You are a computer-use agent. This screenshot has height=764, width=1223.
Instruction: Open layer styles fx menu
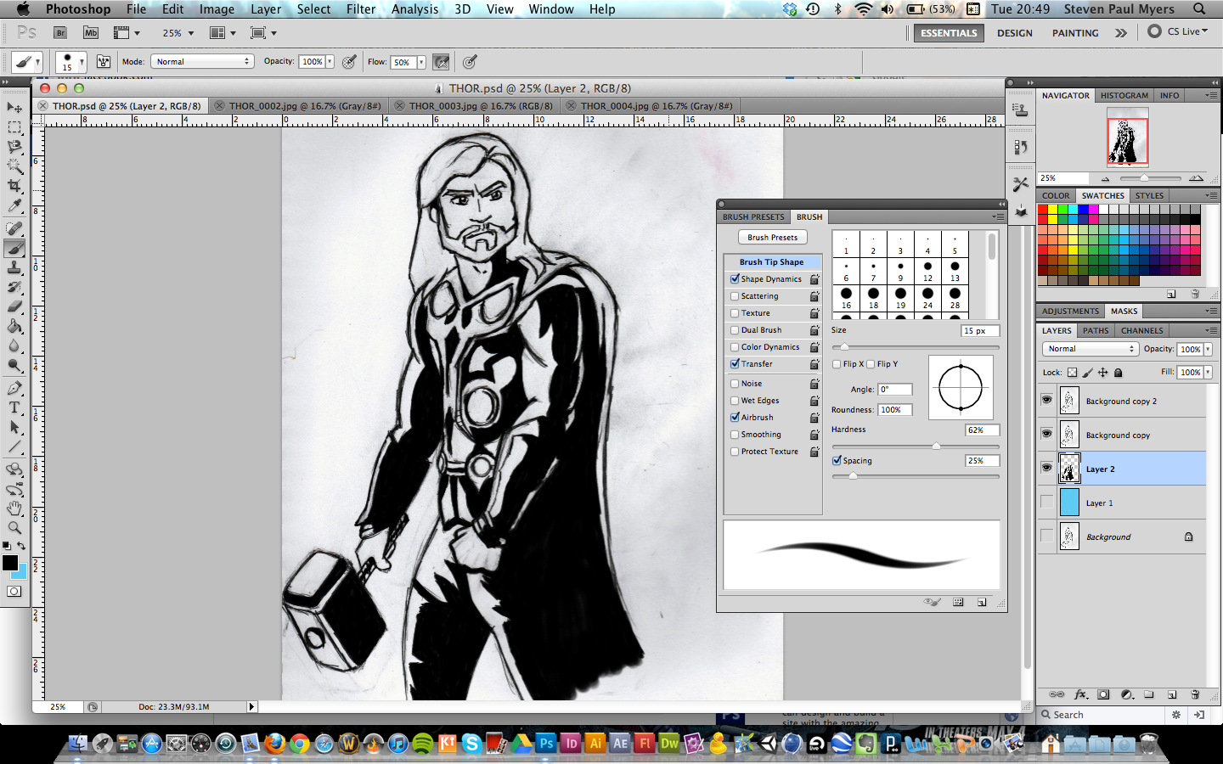(1081, 694)
